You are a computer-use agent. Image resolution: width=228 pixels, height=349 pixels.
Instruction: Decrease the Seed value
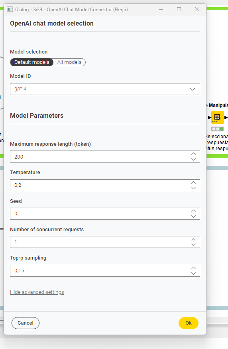pyautogui.click(x=194, y=216)
